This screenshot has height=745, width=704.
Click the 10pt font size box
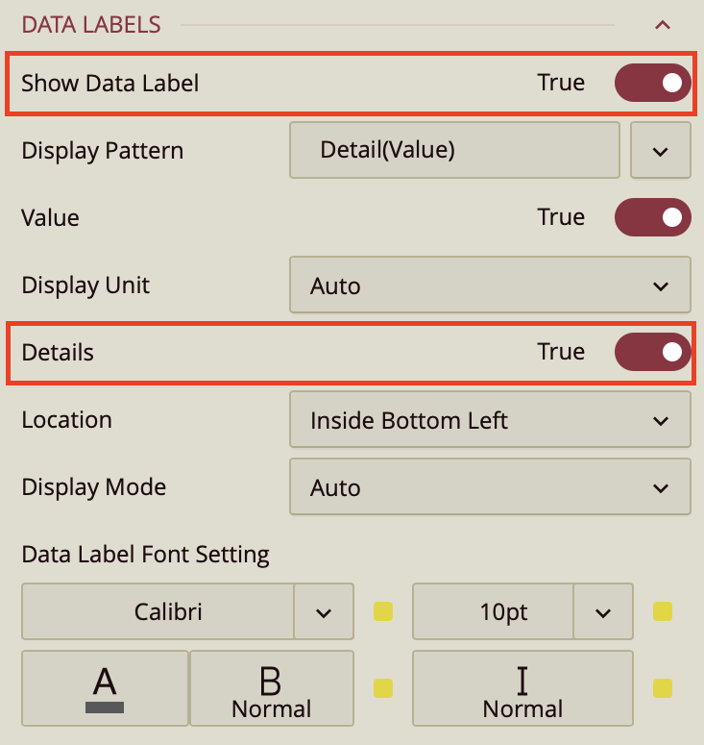493,611
